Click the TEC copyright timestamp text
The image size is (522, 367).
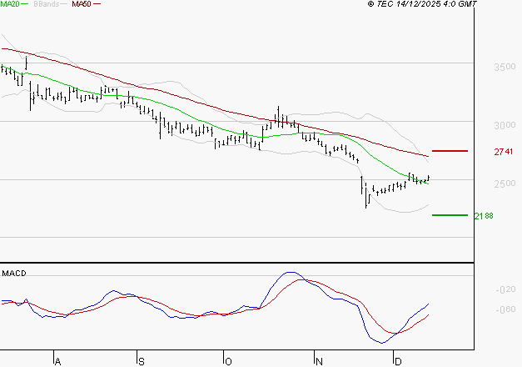pos(422,4)
